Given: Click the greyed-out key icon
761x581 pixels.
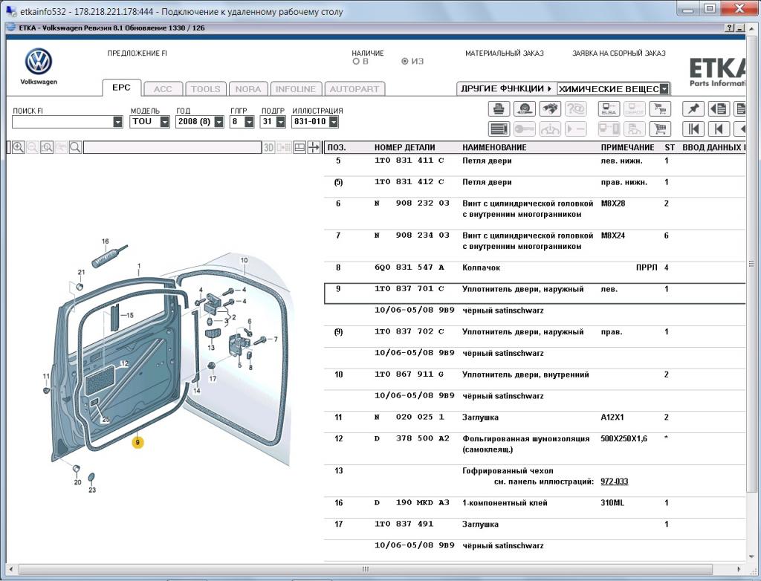Looking at the screenshot, I should coord(524,129).
